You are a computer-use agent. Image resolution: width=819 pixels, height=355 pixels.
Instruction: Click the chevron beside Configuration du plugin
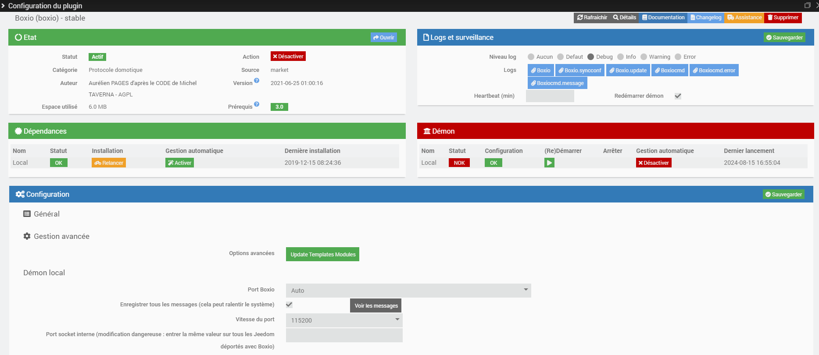(3, 6)
